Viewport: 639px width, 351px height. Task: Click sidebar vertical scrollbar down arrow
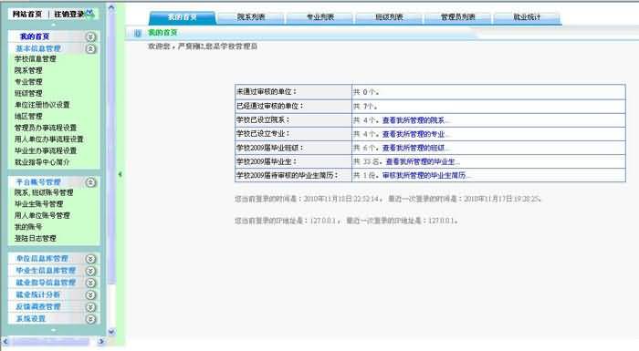[110, 332]
